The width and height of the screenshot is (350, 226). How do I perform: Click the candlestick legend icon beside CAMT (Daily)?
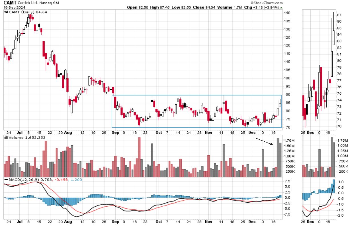tap(6, 12)
